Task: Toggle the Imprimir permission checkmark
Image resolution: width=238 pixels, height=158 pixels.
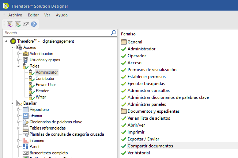Action: (x=124, y=132)
